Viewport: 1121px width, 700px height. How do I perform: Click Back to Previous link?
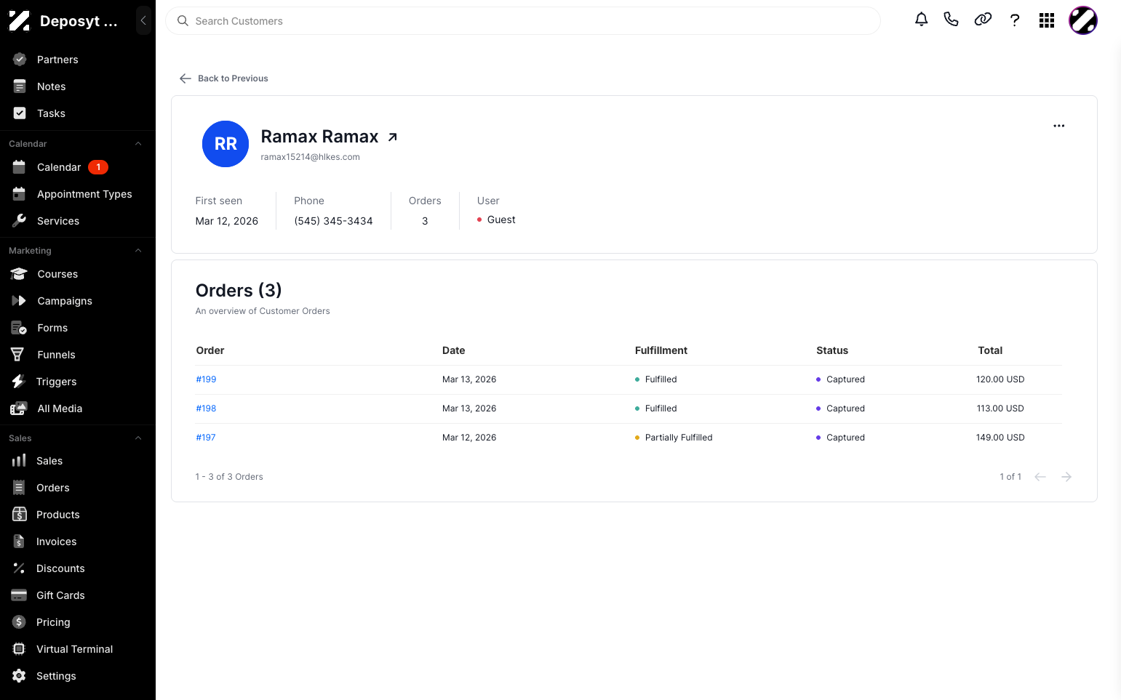pos(224,79)
